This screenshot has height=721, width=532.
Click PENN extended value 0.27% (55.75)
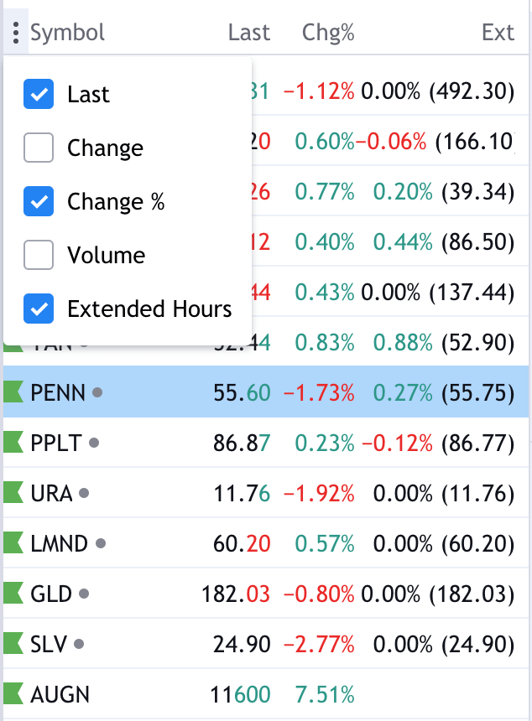click(x=444, y=393)
